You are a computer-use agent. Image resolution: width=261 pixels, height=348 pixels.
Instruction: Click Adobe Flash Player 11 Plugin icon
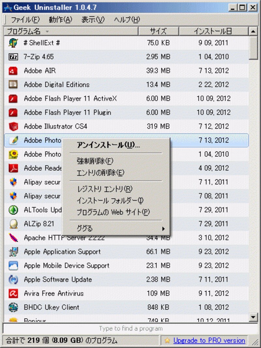point(13,113)
